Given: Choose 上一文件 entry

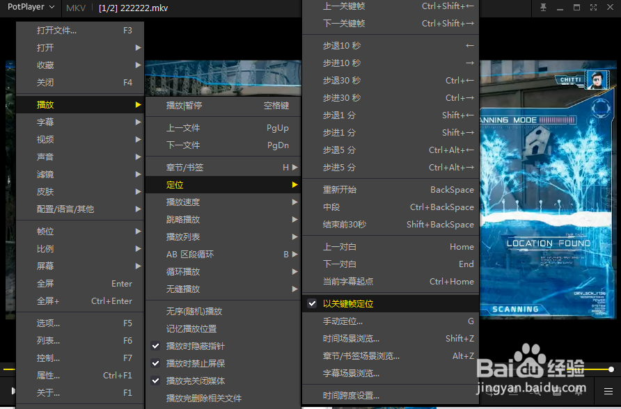Looking at the screenshot, I should pos(223,128).
